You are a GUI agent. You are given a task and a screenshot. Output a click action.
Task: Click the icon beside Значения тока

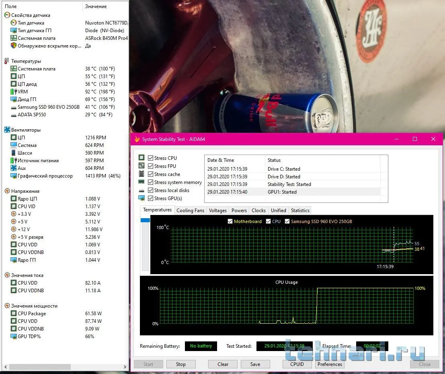7,275
